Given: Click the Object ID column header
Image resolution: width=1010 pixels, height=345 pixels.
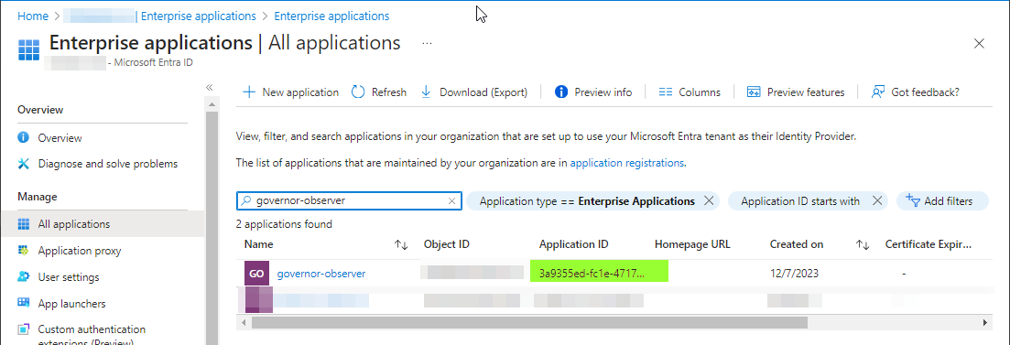Looking at the screenshot, I should tap(446, 244).
